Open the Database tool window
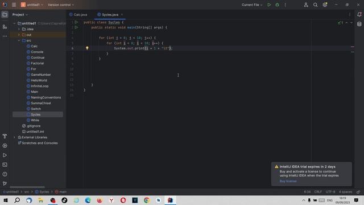364x205 pixels. (x=359, y=24)
